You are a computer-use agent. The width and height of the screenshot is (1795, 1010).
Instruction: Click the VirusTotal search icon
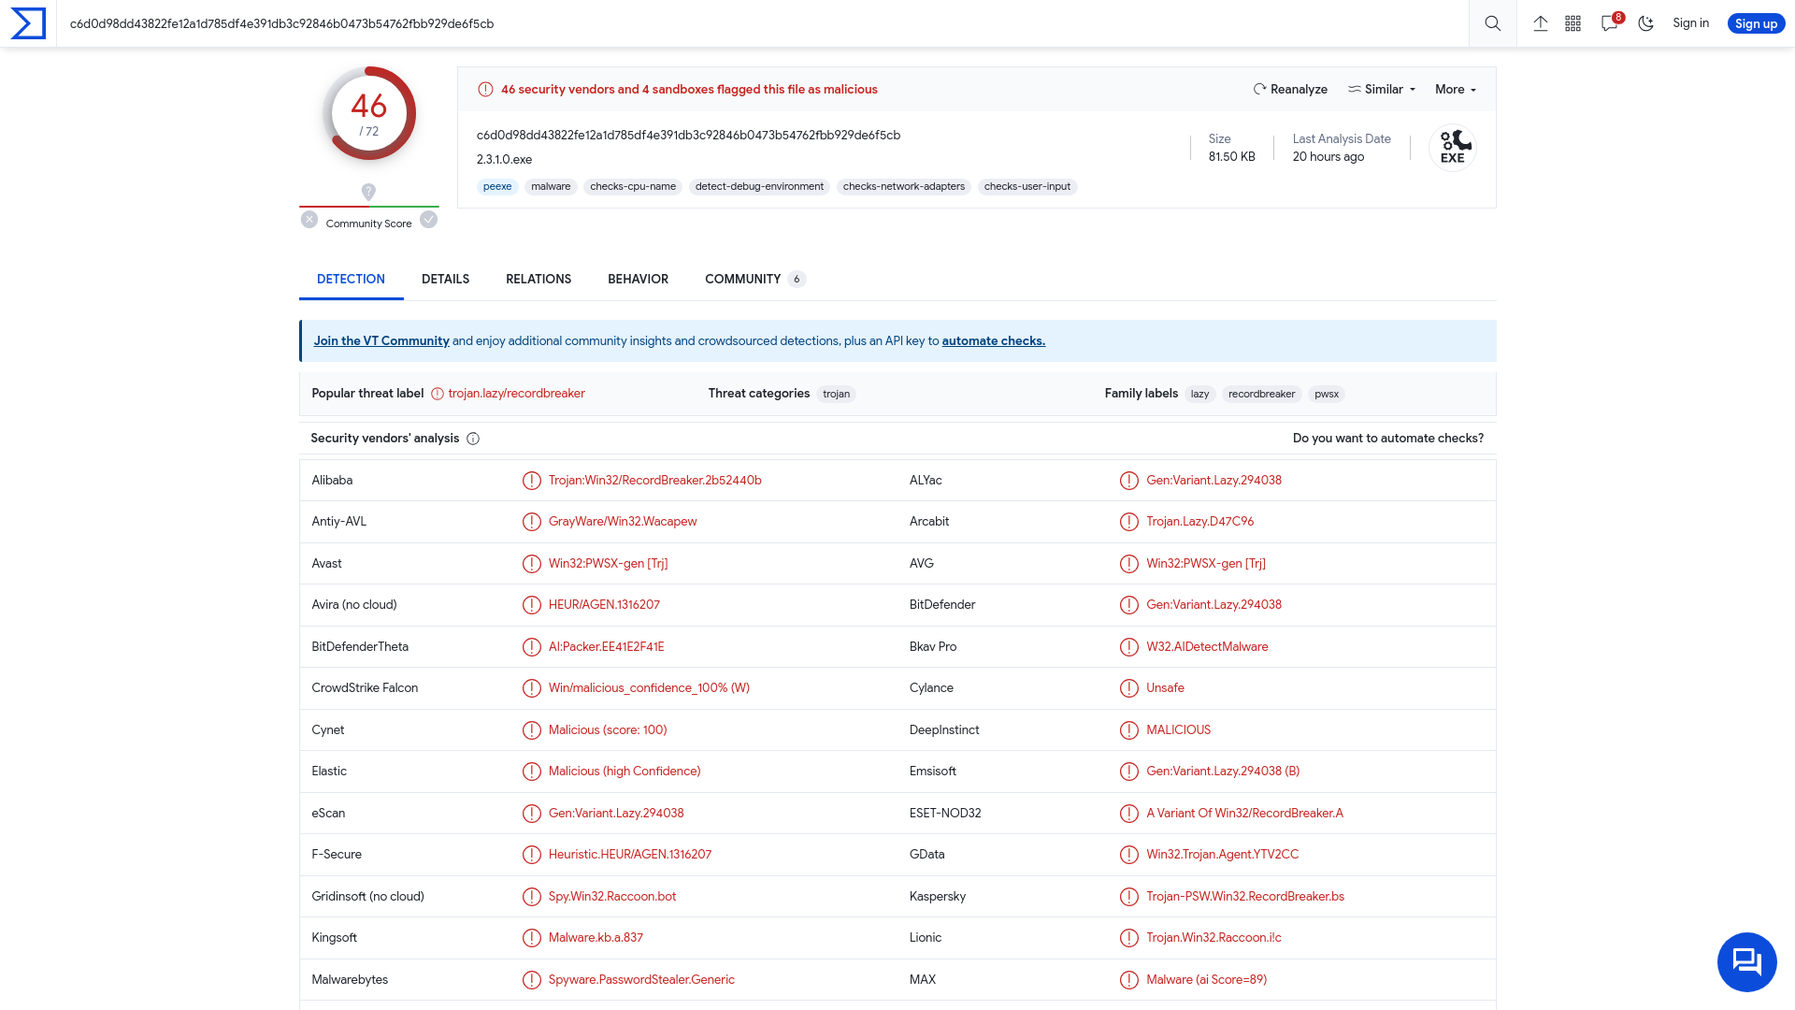pos(1493,23)
